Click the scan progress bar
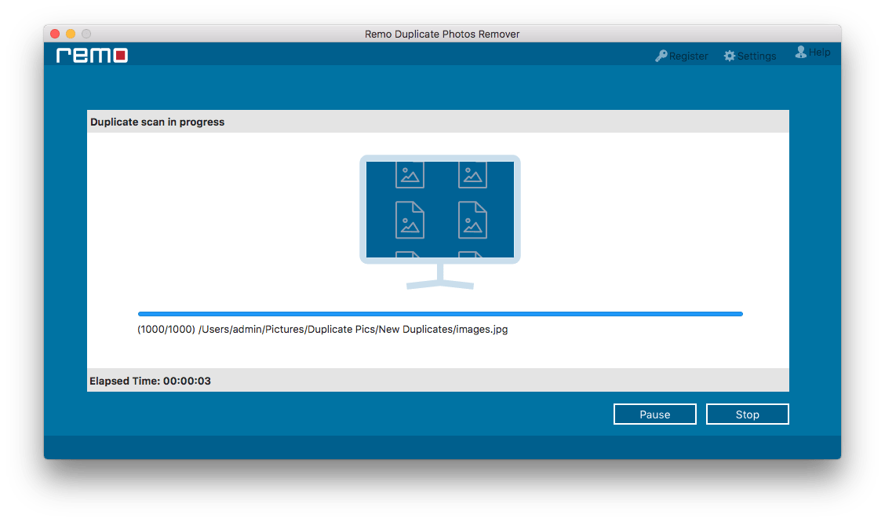This screenshot has height=522, width=885. point(440,313)
